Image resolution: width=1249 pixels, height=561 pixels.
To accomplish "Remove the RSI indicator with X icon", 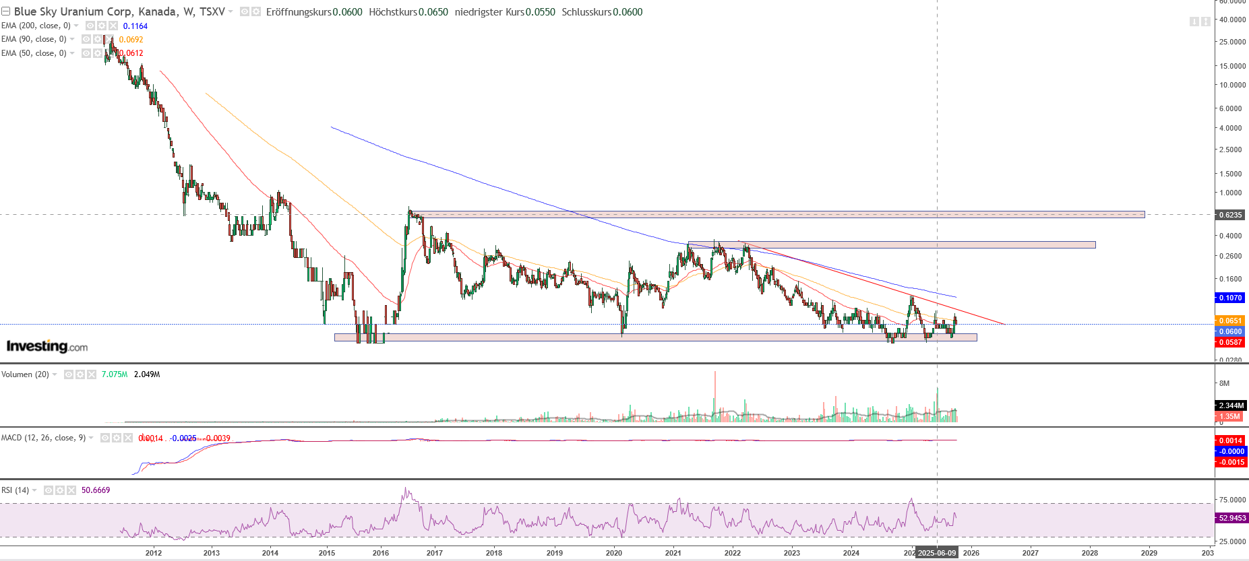I will [x=71, y=490].
